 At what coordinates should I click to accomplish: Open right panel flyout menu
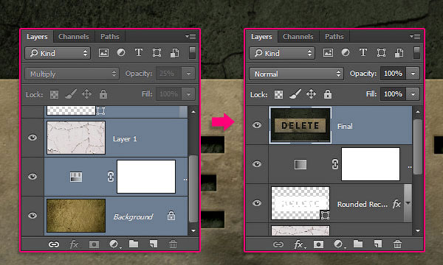415,36
